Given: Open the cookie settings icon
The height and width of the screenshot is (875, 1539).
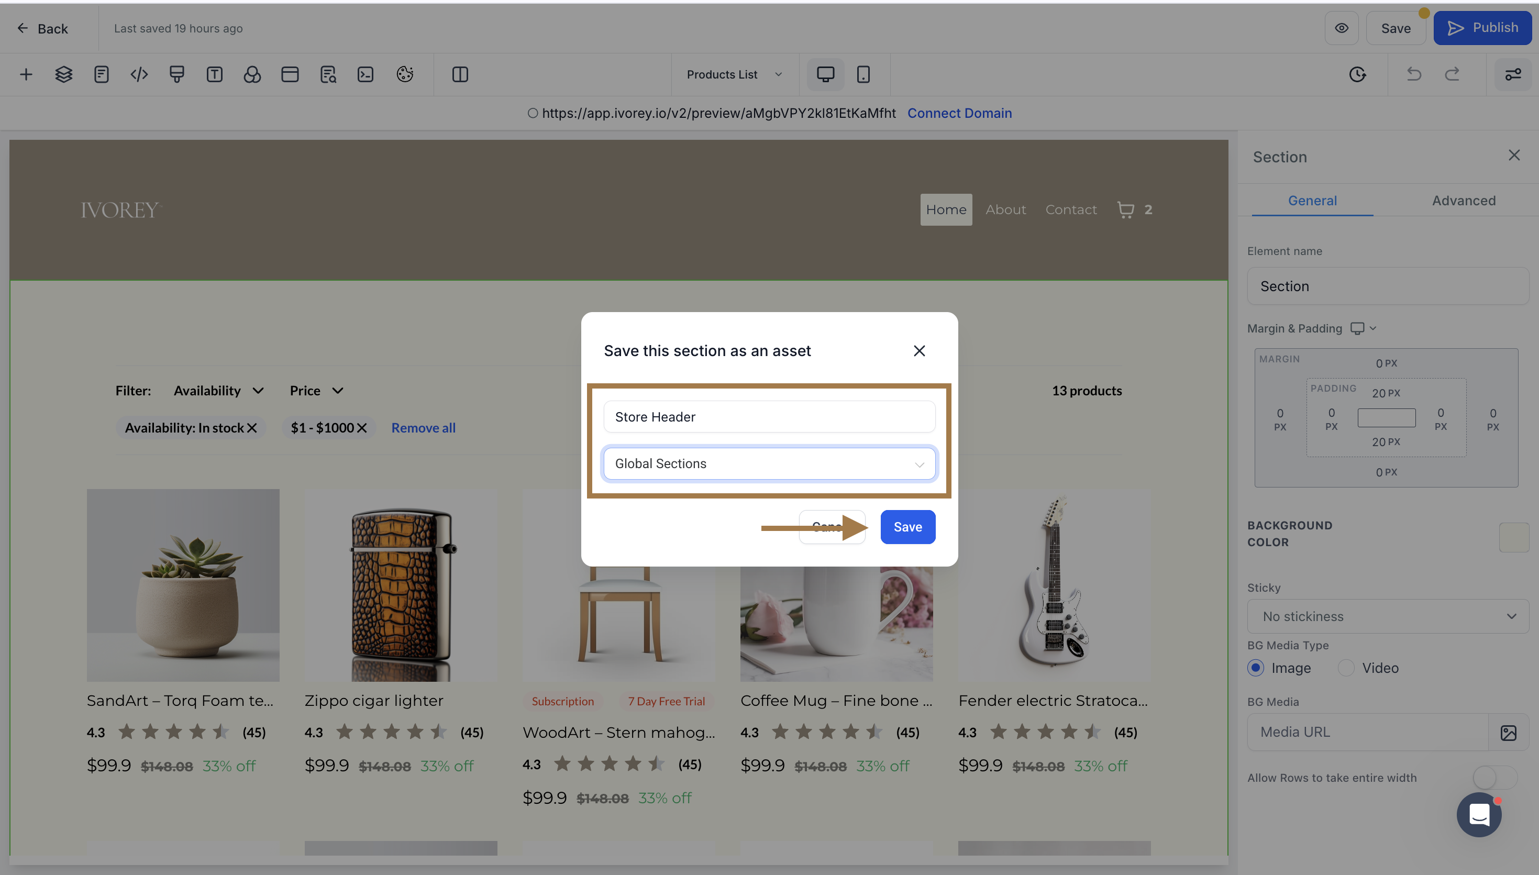Looking at the screenshot, I should (x=404, y=74).
